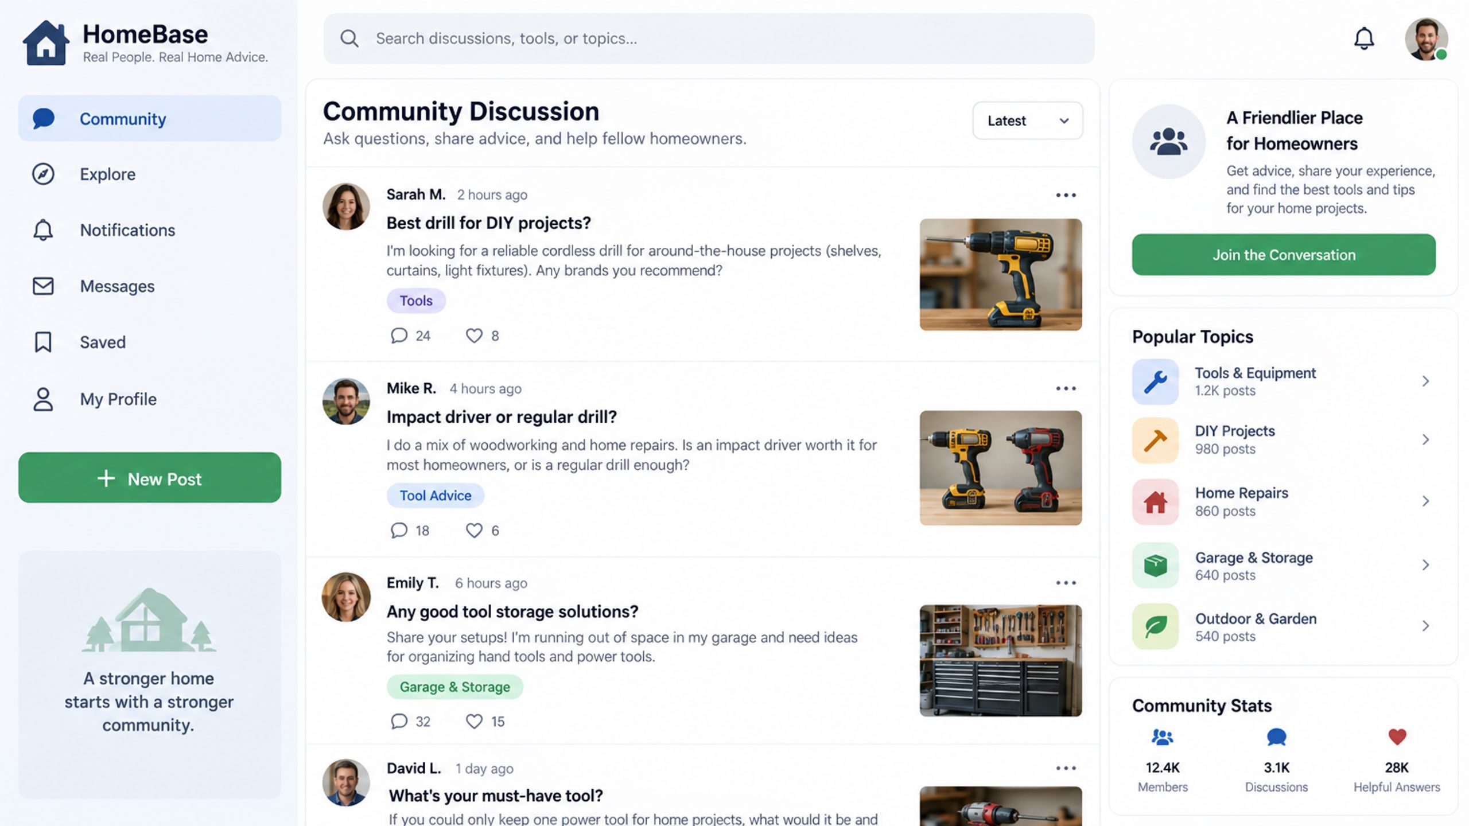Open the three-dot menu on Emily T.'s post
Viewport: 1469px width, 826px height.
(x=1066, y=583)
